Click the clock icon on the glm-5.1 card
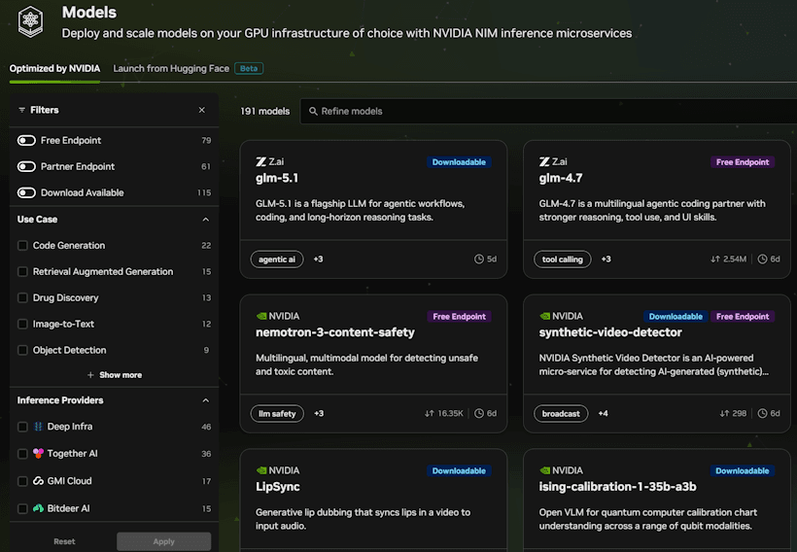The width and height of the screenshot is (797, 552). [x=479, y=259]
